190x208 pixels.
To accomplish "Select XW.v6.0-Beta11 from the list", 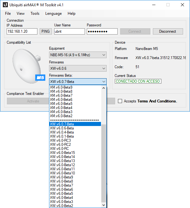I will pyautogui.click(x=75, y=169).
